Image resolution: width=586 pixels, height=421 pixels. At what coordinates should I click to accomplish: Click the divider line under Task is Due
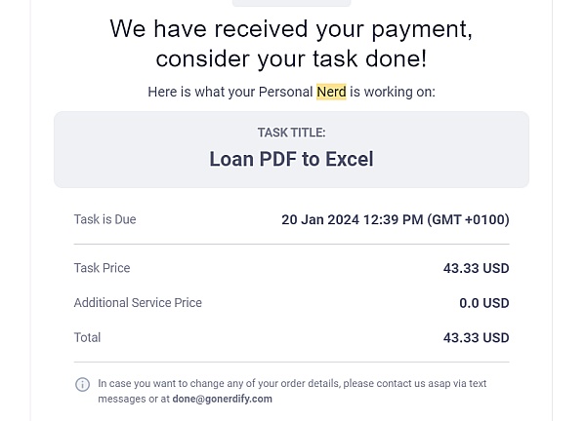coord(291,244)
